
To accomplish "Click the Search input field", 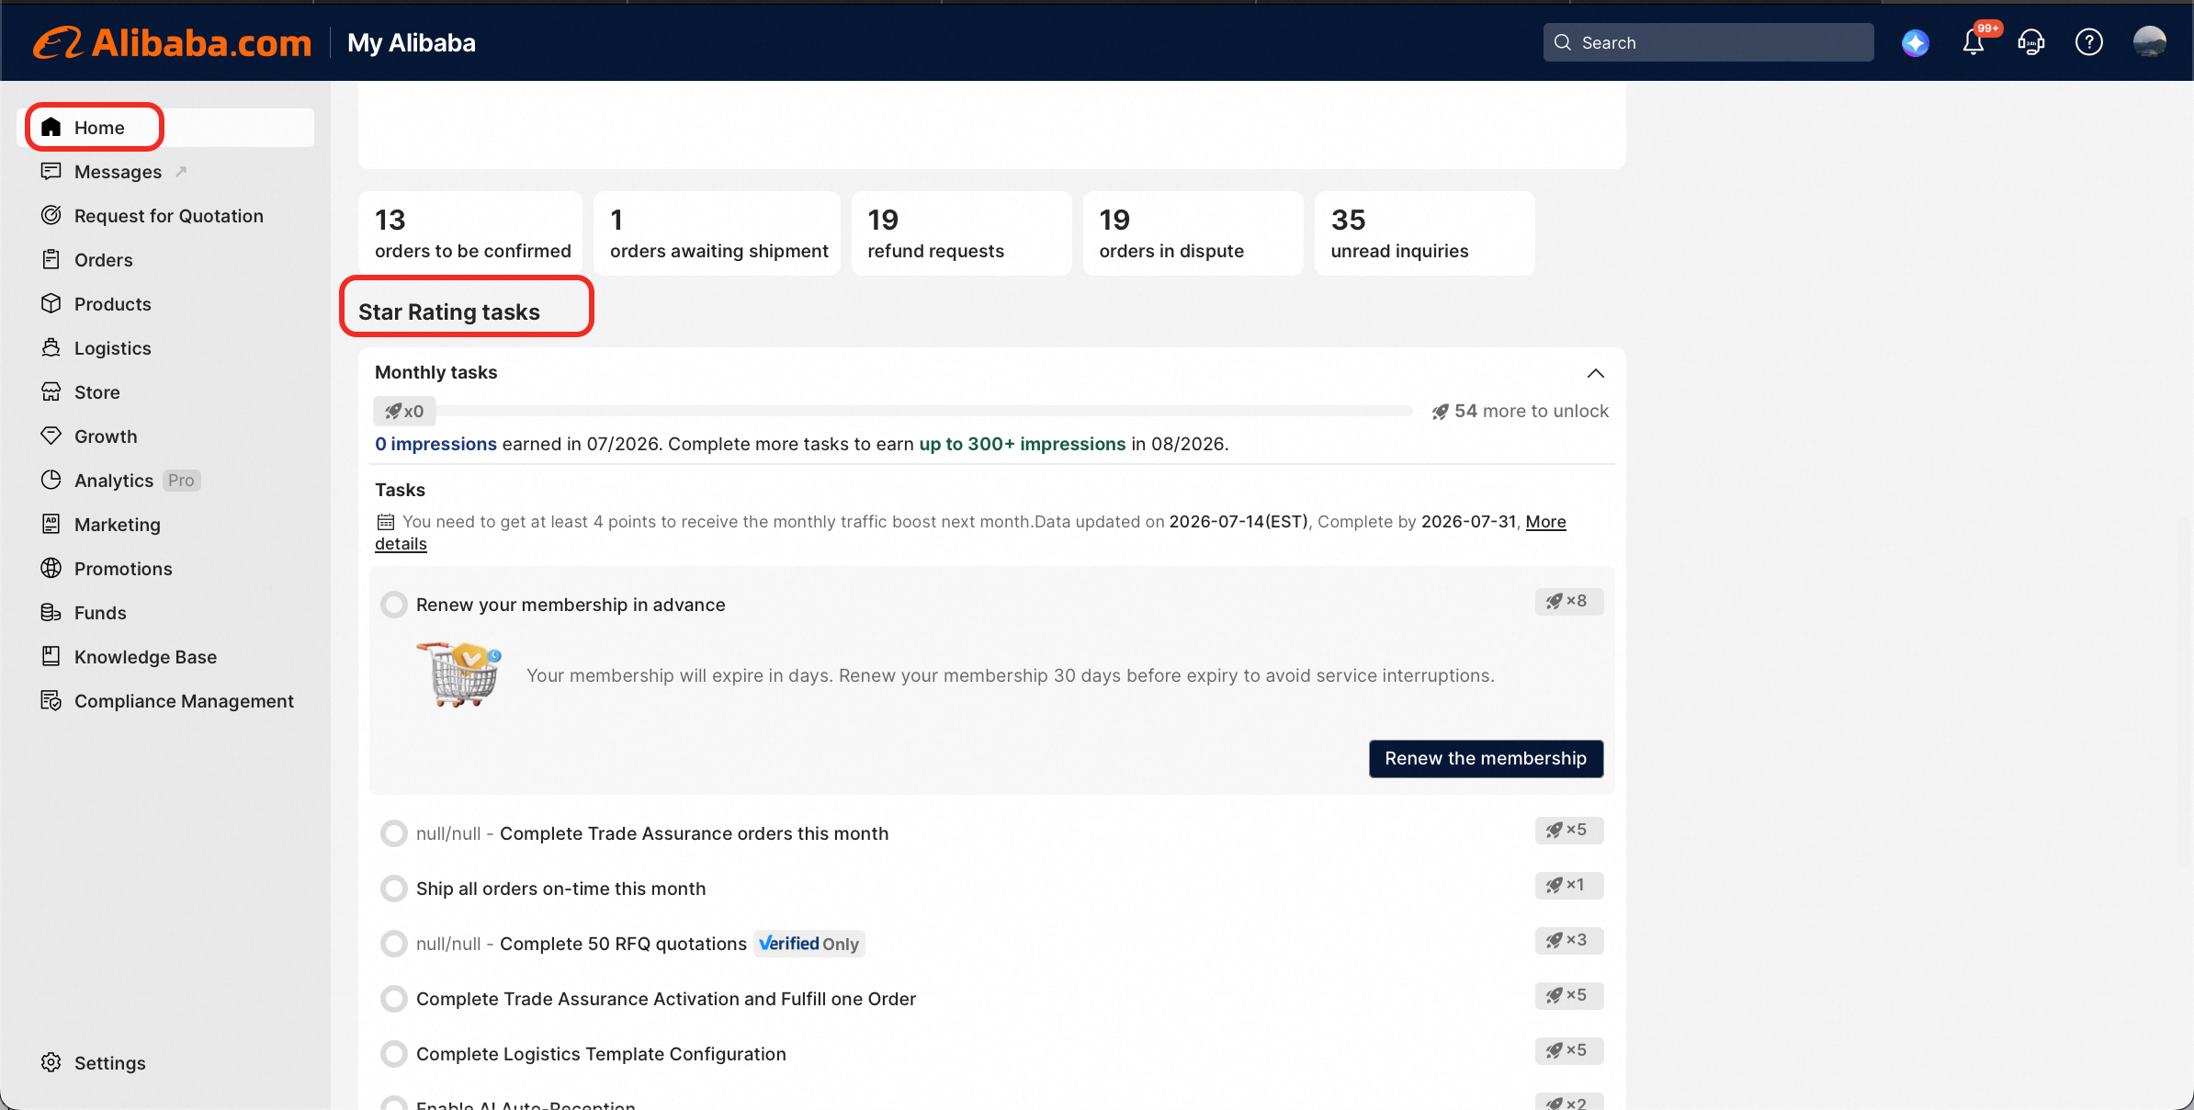I will coord(1708,43).
